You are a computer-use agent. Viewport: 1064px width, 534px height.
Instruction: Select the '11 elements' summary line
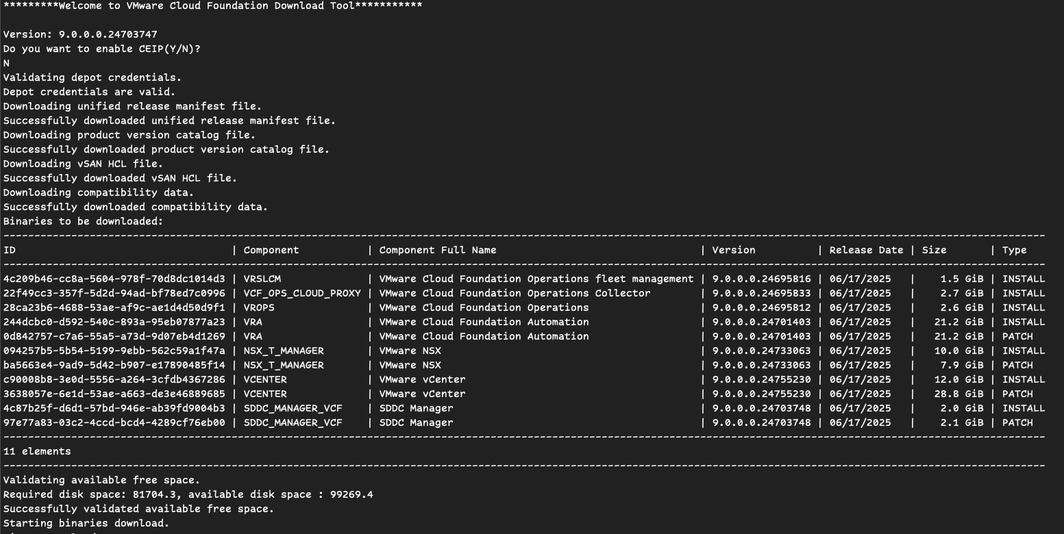click(37, 452)
